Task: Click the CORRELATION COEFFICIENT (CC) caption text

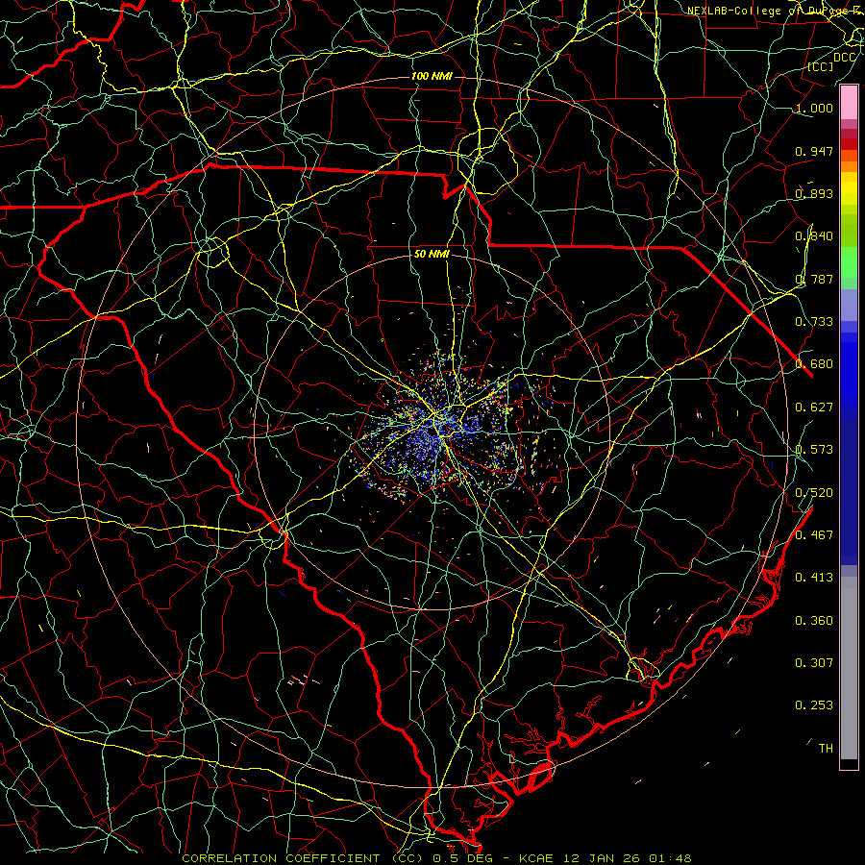Action: coord(303,858)
